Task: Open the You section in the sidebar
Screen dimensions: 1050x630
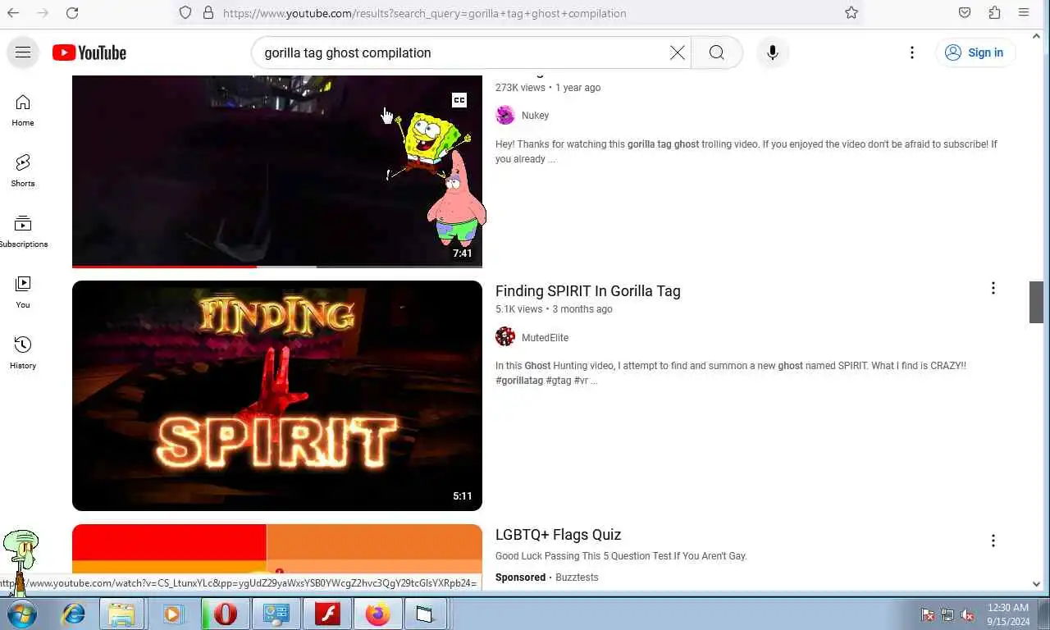Action: [23, 293]
